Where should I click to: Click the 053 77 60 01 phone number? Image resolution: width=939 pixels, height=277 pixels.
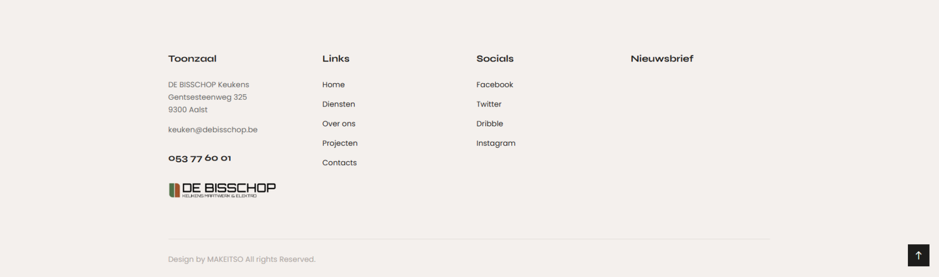200,158
